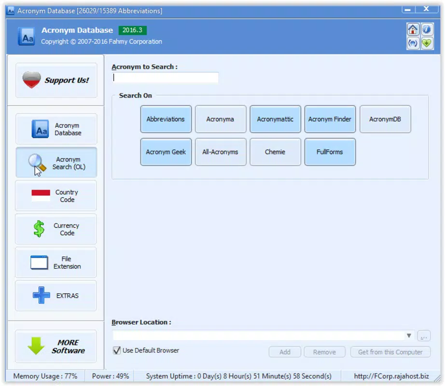Toggle the All-Acronyms search site
Viewport: 445px width, 386px height.
coord(221,152)
